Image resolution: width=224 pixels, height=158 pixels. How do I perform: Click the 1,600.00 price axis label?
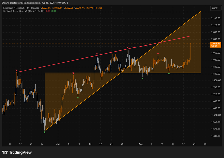tap(216, 115)
